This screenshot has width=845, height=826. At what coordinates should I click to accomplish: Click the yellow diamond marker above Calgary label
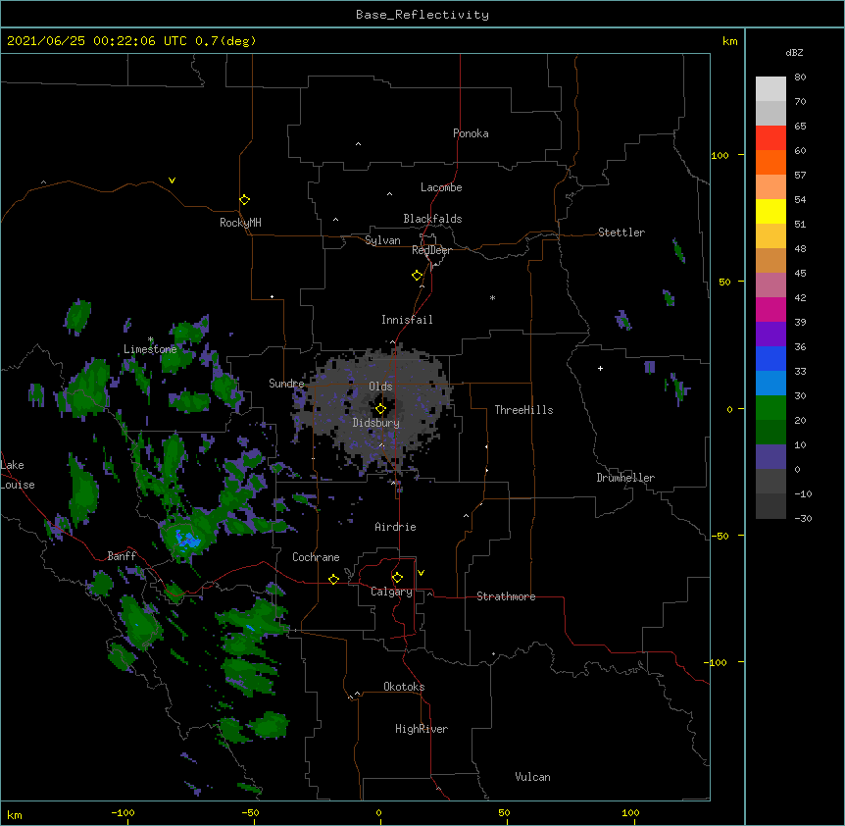[x=397, y=578]
